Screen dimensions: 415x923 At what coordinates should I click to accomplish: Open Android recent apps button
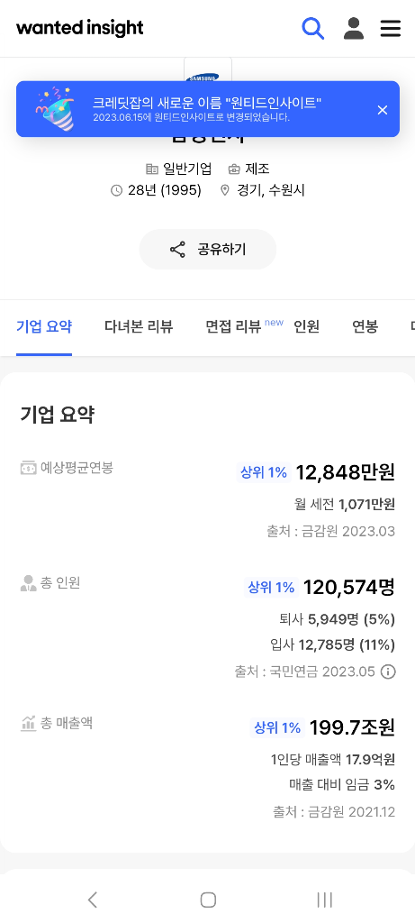[x=324, y=900]
